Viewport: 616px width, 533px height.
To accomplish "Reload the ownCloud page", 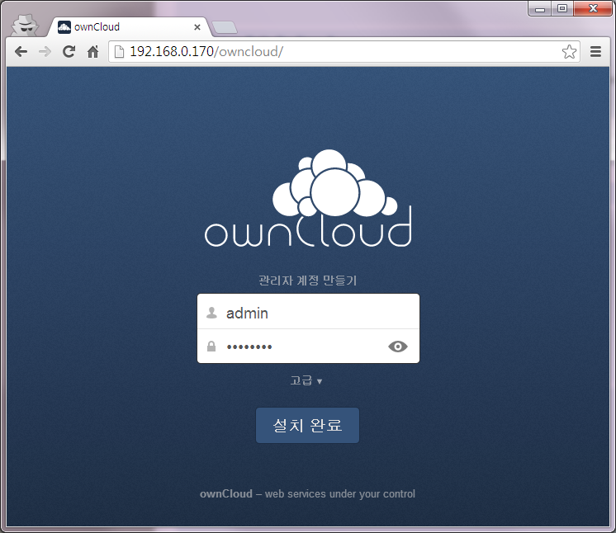I will click(x=69, y=52).
